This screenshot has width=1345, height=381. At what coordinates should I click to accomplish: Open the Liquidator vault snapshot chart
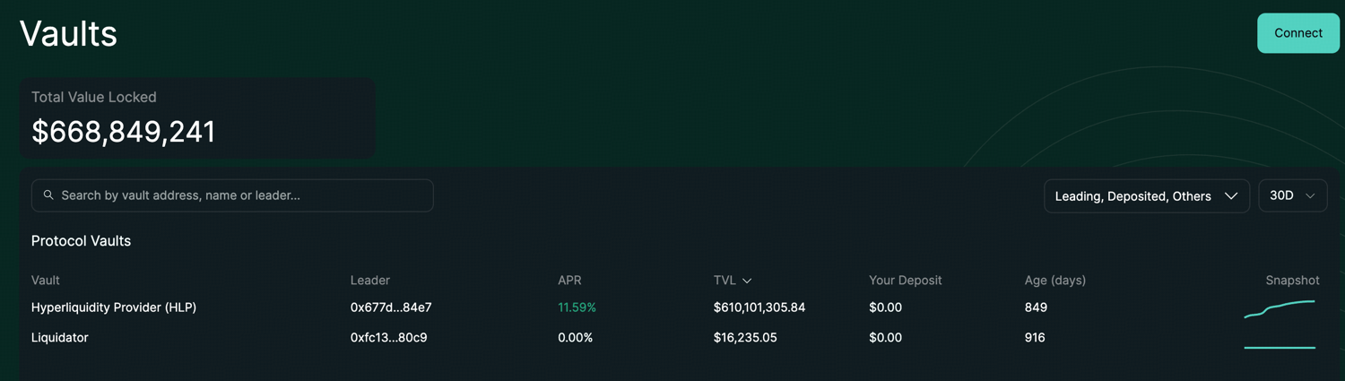tap(1280, 347)
